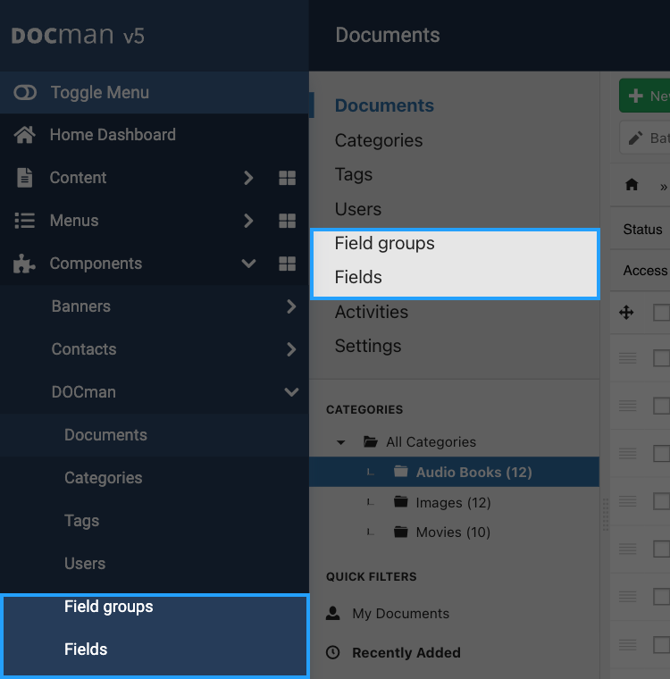Open the Access filter
Screen dimensions: 670x679
(645, 270)
